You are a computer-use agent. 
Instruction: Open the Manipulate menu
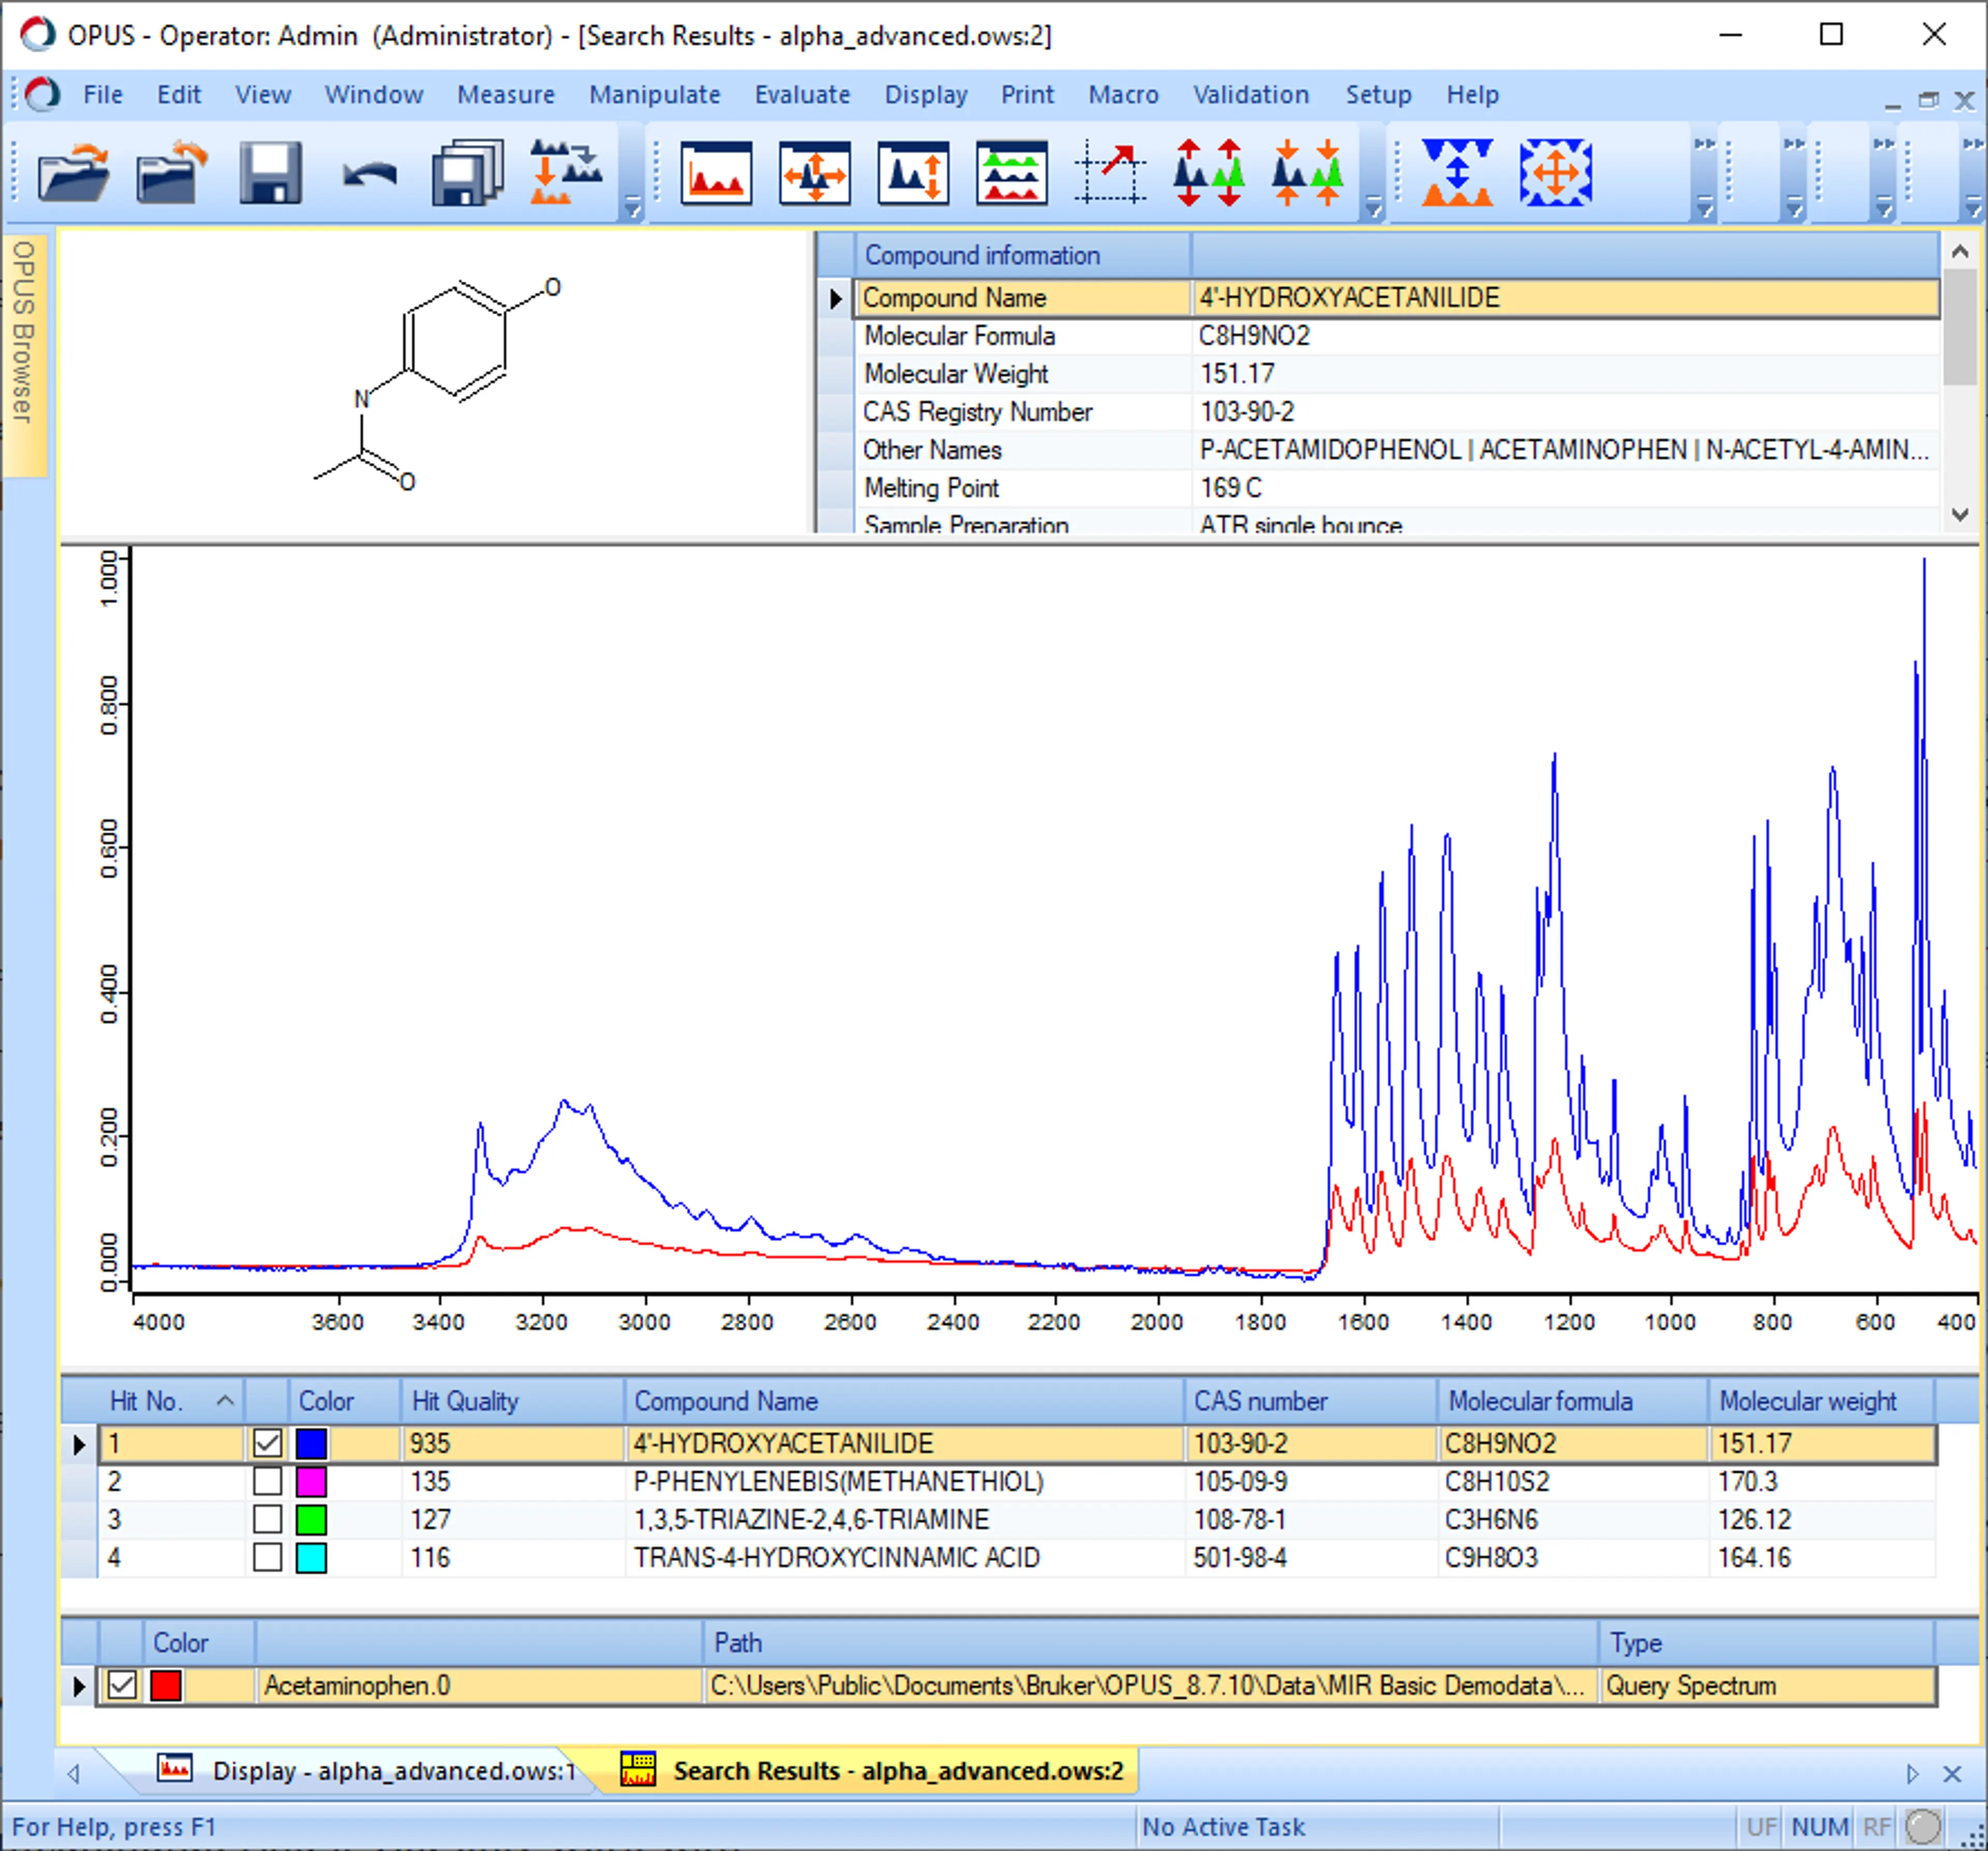pos(655,94)
